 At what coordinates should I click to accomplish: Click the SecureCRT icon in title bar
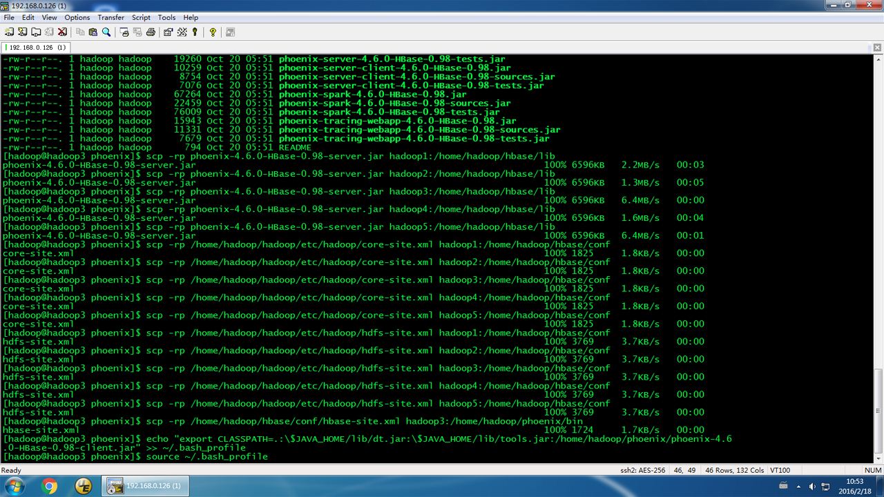(5, 6)
